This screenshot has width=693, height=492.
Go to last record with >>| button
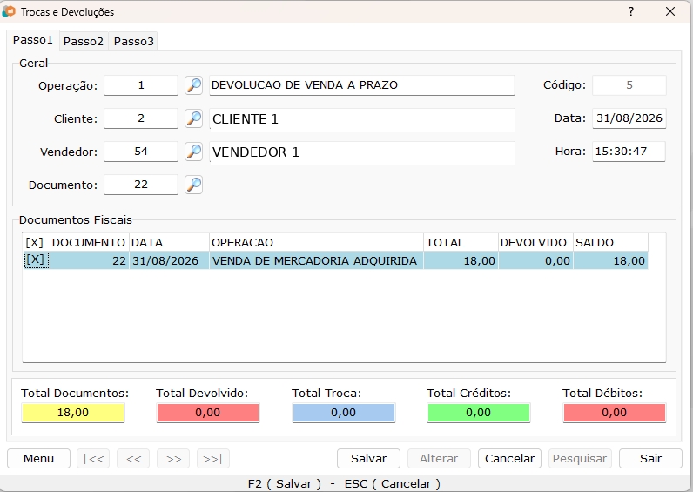pyautogui.click(x=213, y=458)
